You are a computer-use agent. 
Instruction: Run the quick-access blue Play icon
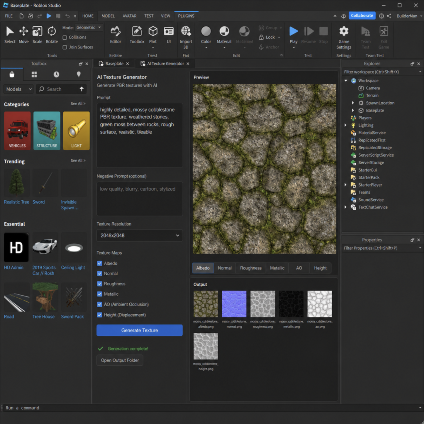pos(49,16)
